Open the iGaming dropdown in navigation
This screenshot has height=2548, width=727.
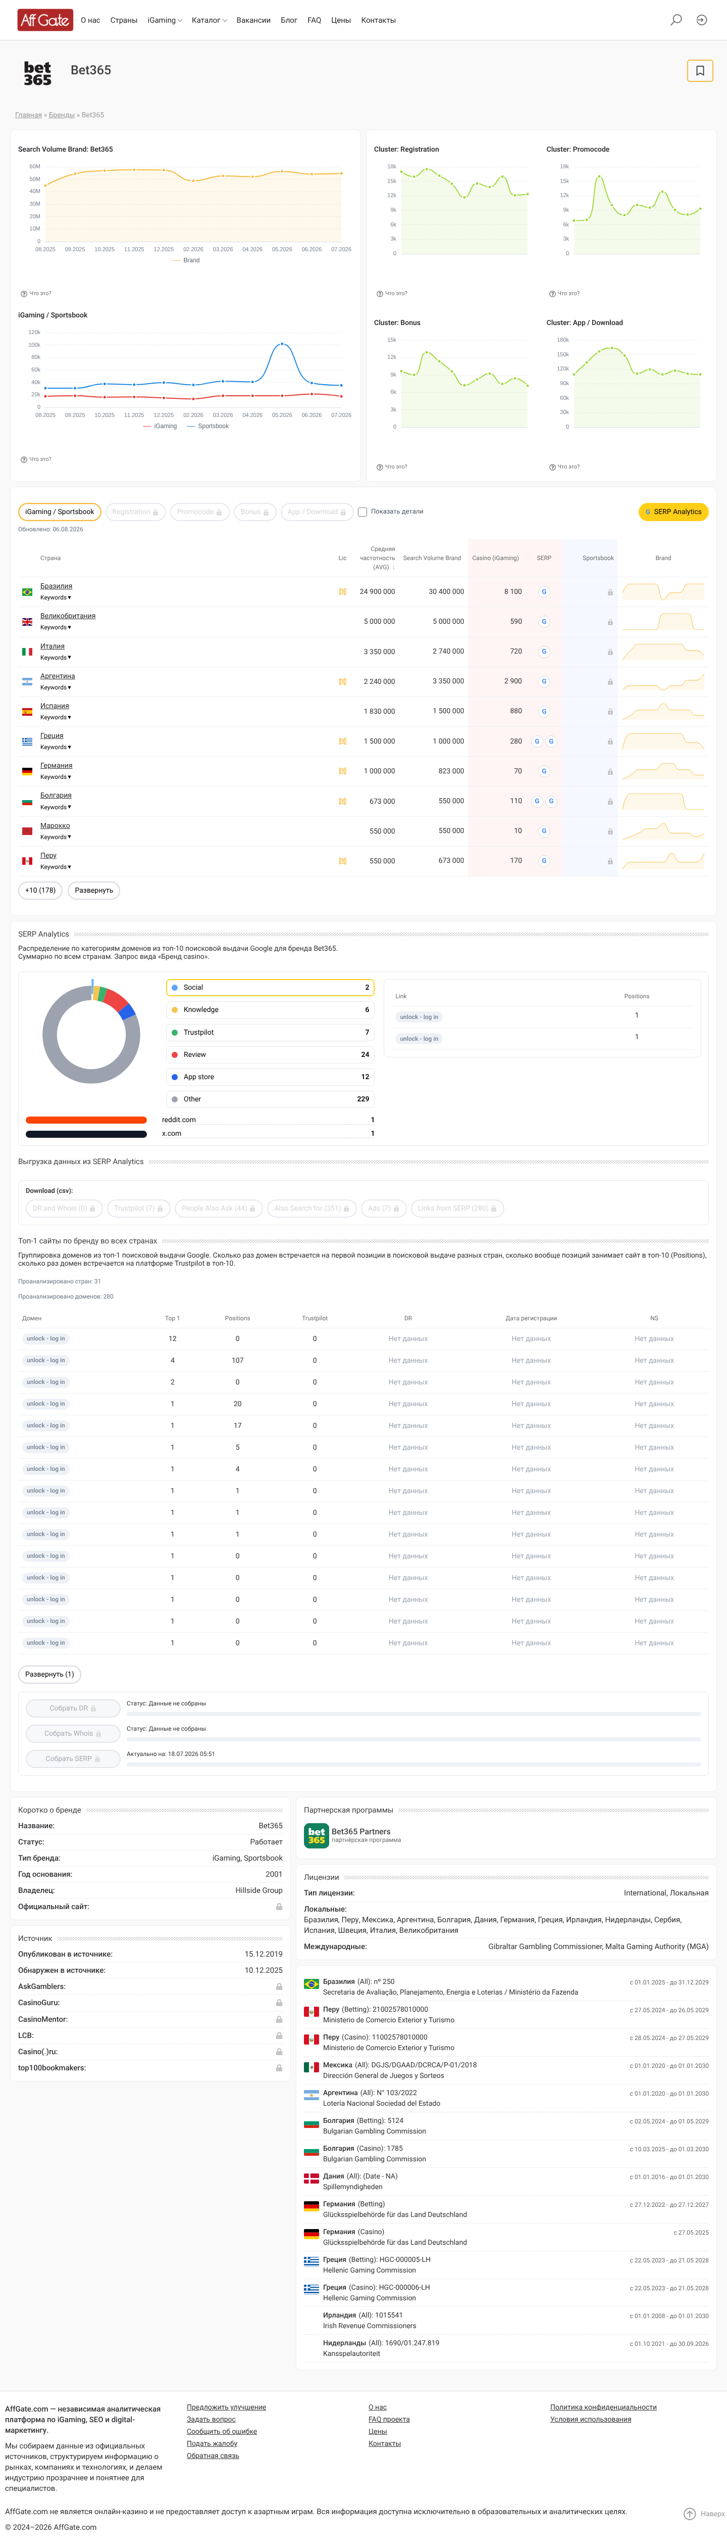(x=165, y=20)
